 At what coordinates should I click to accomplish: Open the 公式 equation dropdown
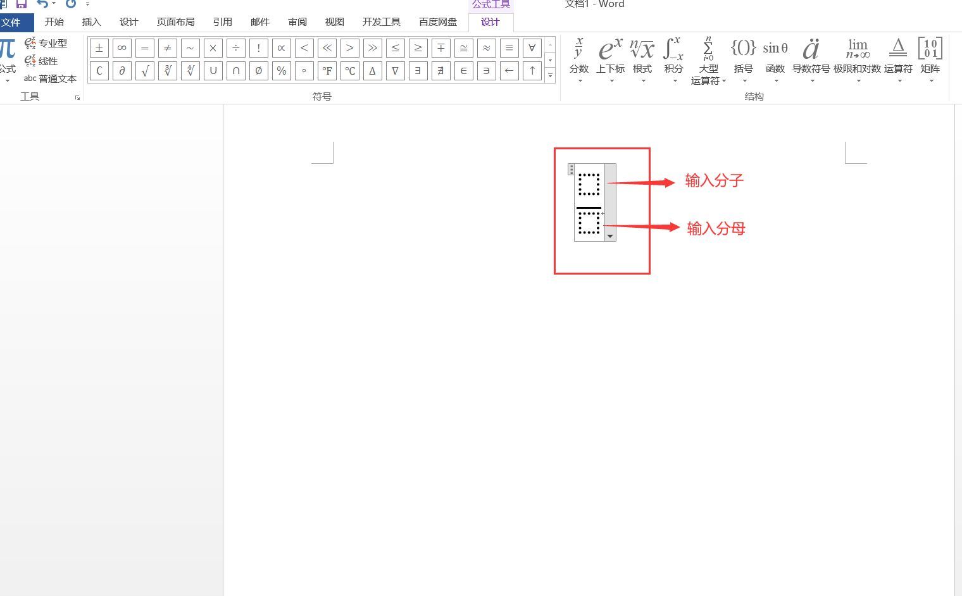[8, 60]
